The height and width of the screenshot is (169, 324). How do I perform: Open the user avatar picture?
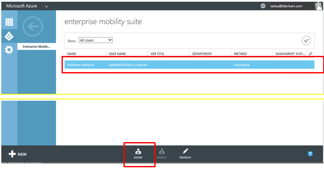pos(319,6)
